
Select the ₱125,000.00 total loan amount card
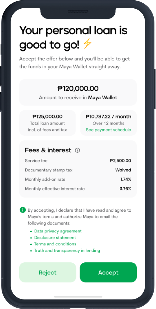click(47, 123)
